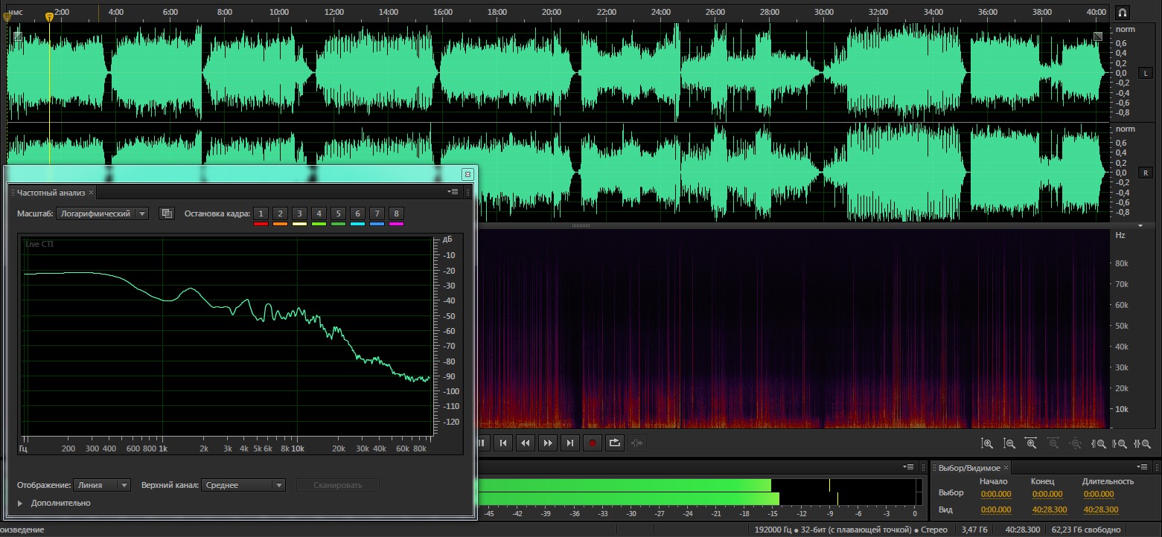
Task: Edit the Выбор Начало time value
Action: (x=996, y=494)
